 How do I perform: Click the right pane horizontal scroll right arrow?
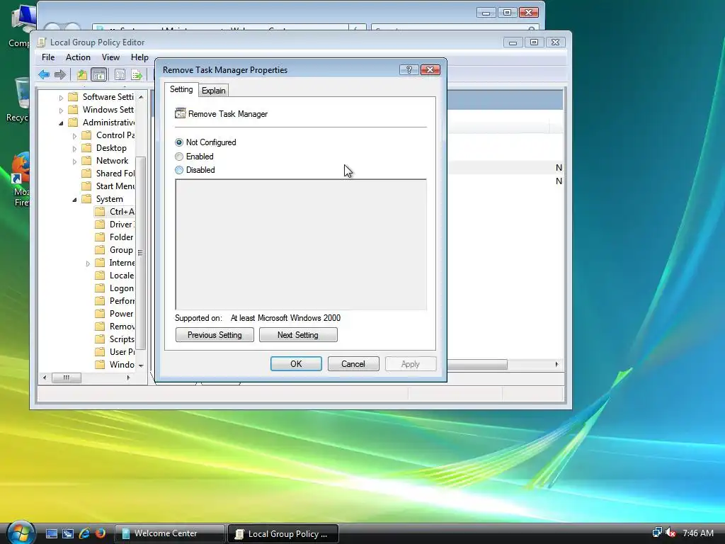coord(556,364)
